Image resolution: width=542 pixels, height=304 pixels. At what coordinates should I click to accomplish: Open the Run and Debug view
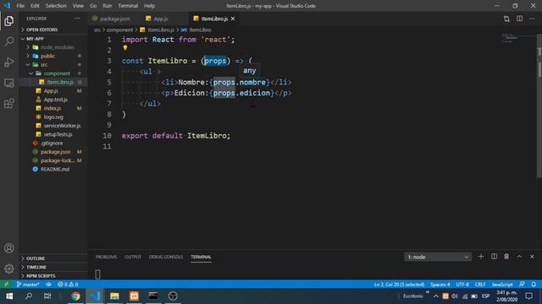pyautogui.click(x=9, y=62)
